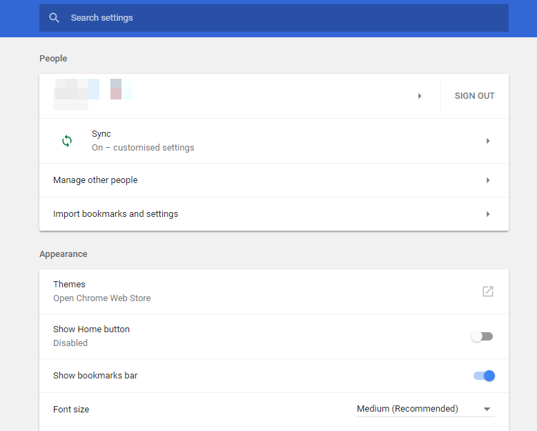Open Import bookmarks and settings chevron
The image size is (537, 431).
(488, 214)
